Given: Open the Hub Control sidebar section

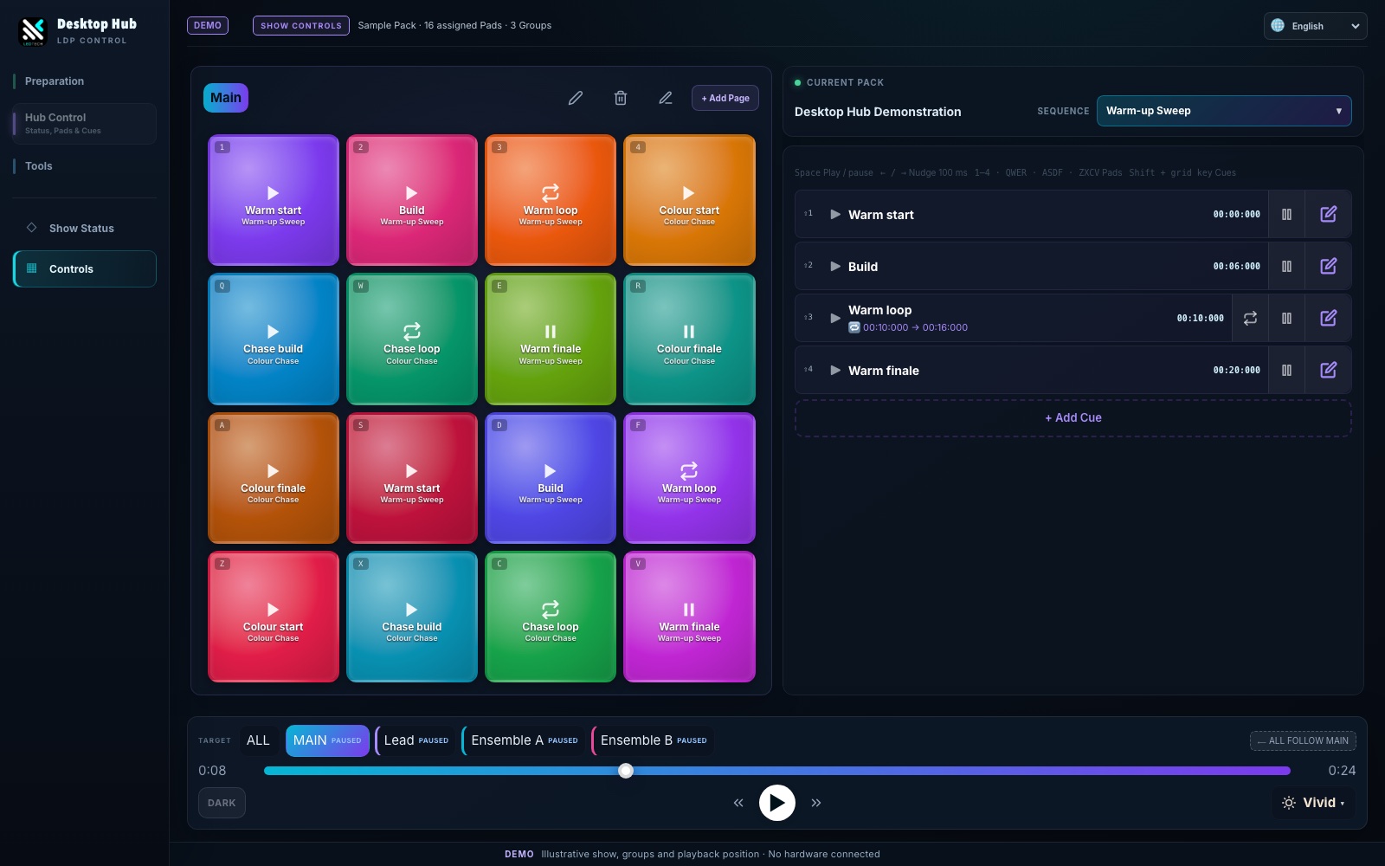Looking at the screenshot, I should (84, 124).
